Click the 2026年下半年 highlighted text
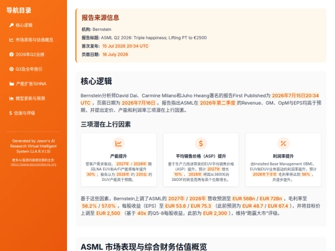Screen dimensions: 335x251 (265, 174)
